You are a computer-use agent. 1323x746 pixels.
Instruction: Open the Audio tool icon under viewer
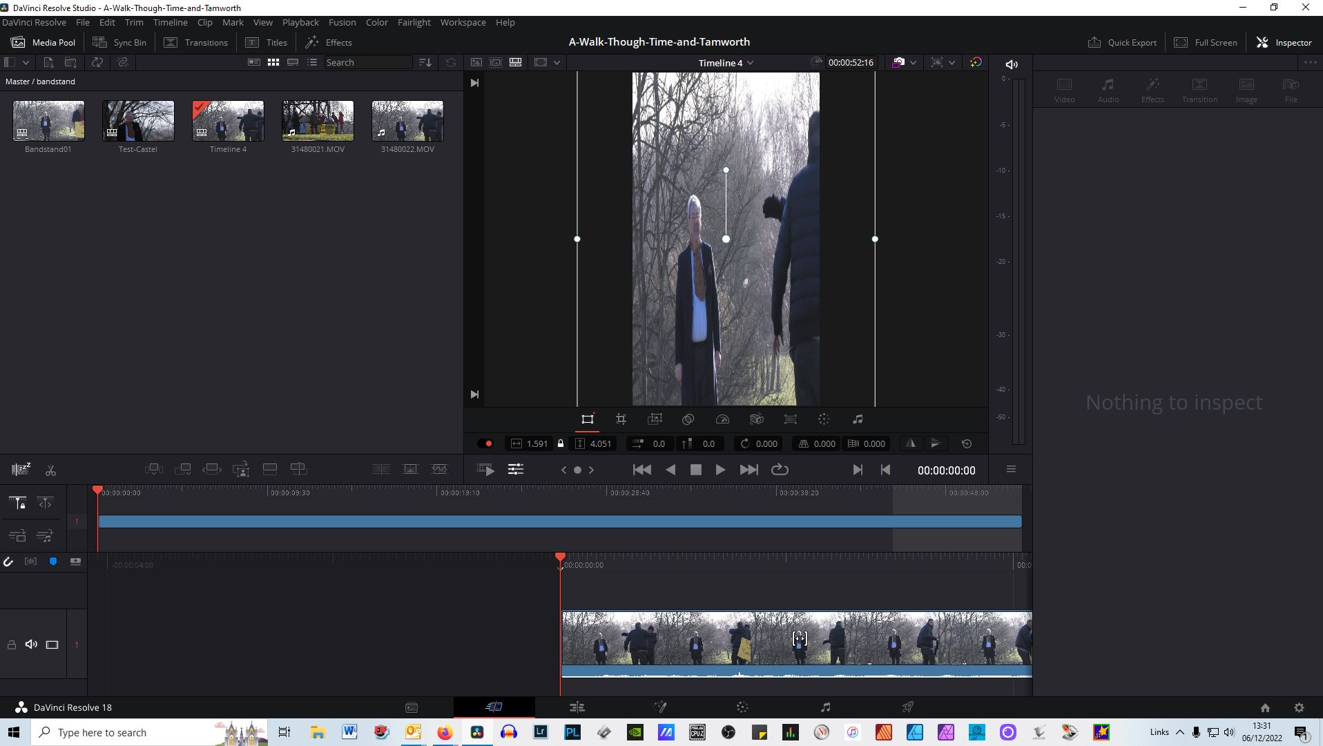(858, 419)
